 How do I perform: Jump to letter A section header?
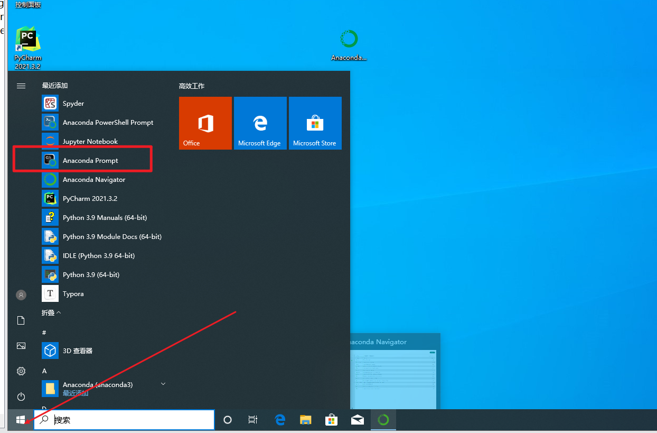(44, 371)
